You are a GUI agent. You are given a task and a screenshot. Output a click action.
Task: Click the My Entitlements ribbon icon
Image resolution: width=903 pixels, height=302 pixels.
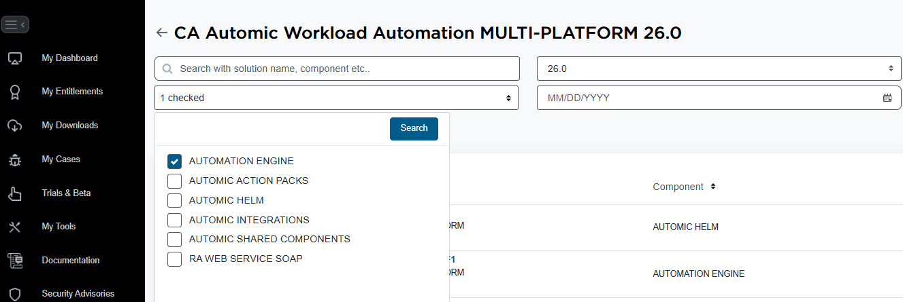tap(15, 92)
